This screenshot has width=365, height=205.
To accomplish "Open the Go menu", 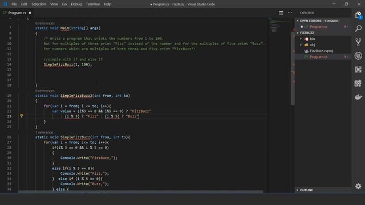I will tap(64, 4).
